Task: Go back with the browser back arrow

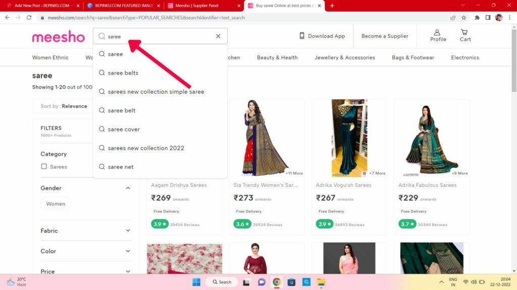Action: 7,18
